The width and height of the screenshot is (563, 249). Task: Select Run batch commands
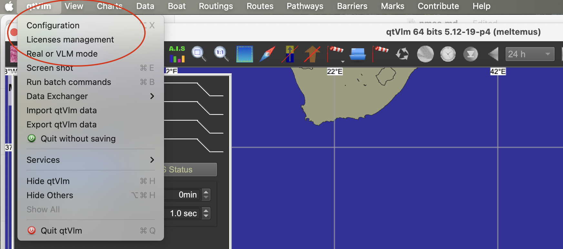pyautogui.click(x=91, y=82)
